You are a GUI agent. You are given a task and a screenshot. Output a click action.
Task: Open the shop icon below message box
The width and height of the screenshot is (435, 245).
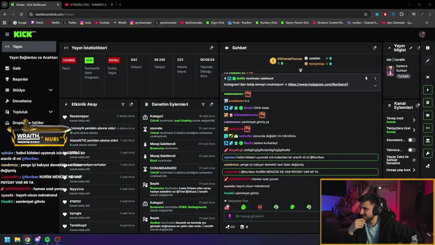coord(242,227)
